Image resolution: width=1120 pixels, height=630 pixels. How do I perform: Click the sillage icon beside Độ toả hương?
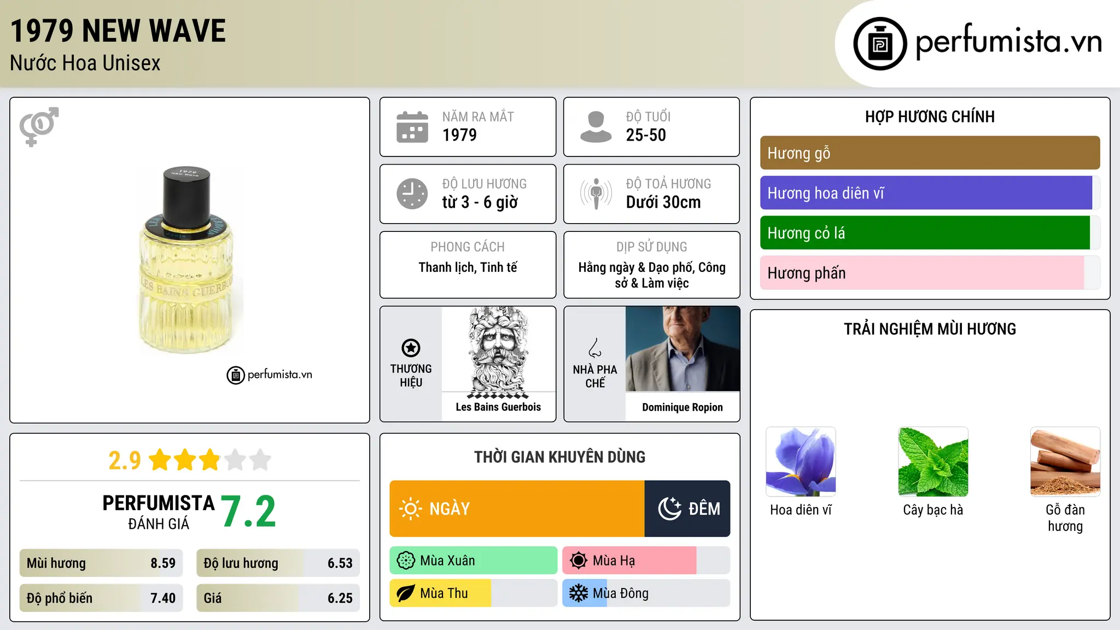click(596, 194)
